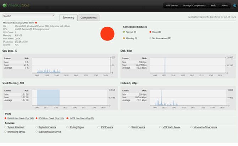
Task: Open the Monitoring Service link
Action: point(16,132)
